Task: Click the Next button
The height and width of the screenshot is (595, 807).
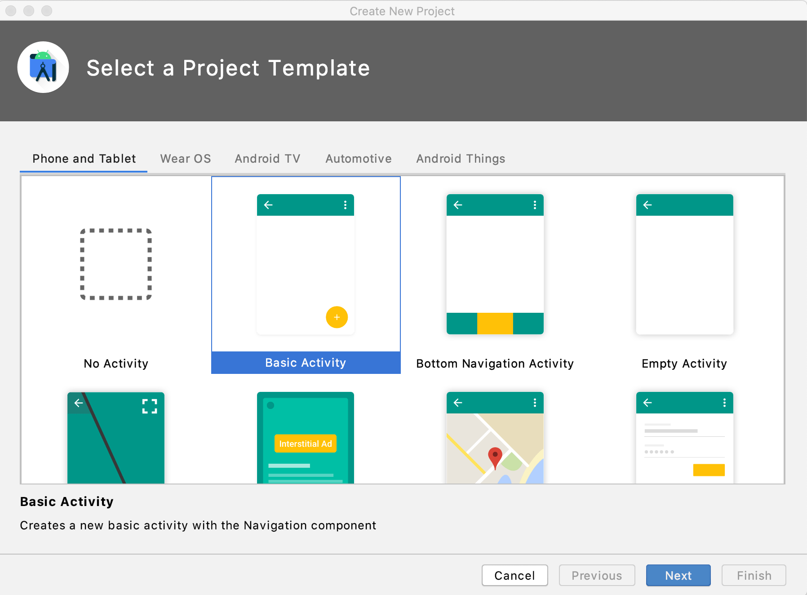Action: tap(678, 575)
